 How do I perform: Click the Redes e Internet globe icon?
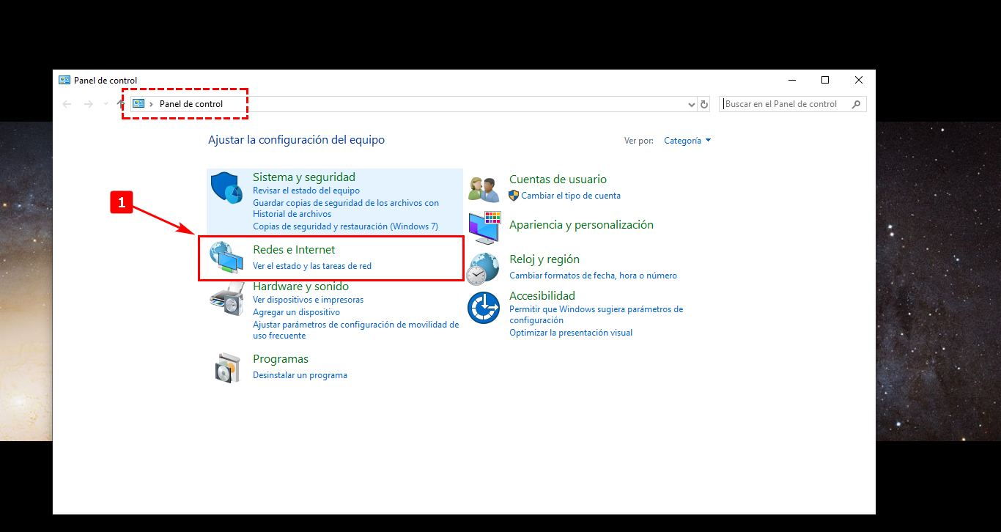coord(225,258)
